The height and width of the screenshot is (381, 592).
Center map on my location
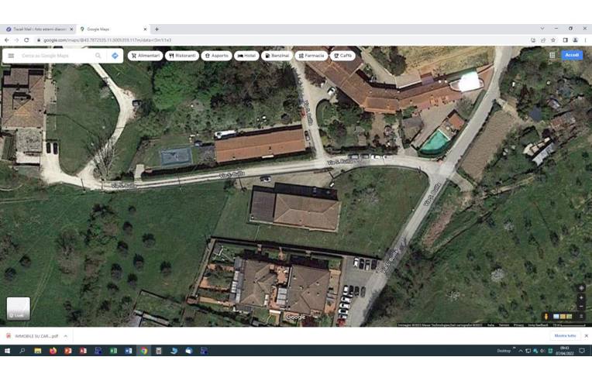(x=581, y=288)
